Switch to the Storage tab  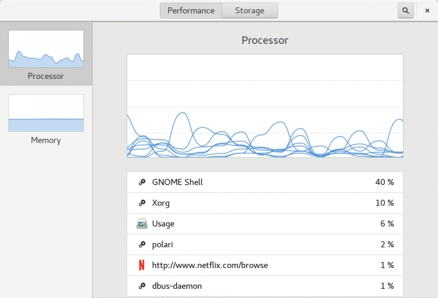(250, 10)
